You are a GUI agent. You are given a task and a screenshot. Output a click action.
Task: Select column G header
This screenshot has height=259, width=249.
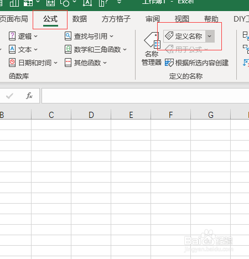click(x=211, y=115)
